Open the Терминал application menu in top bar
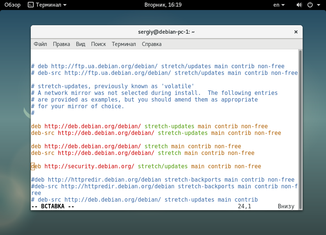This screenshot has width=326, height=235. [x=47, y=5]
